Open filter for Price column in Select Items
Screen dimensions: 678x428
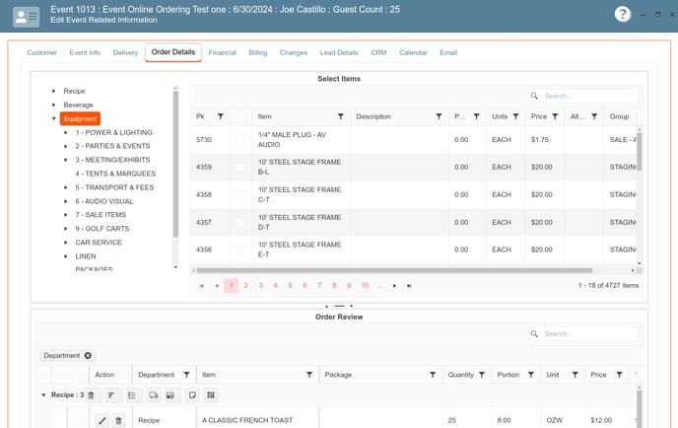[555, 116]
